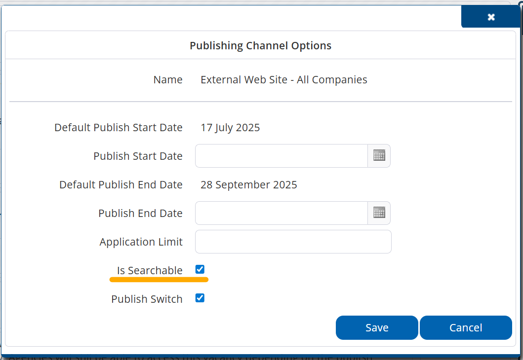Toggle the Publish Switch checkbox
523x360 pixels.
click(x=200, y=298)
